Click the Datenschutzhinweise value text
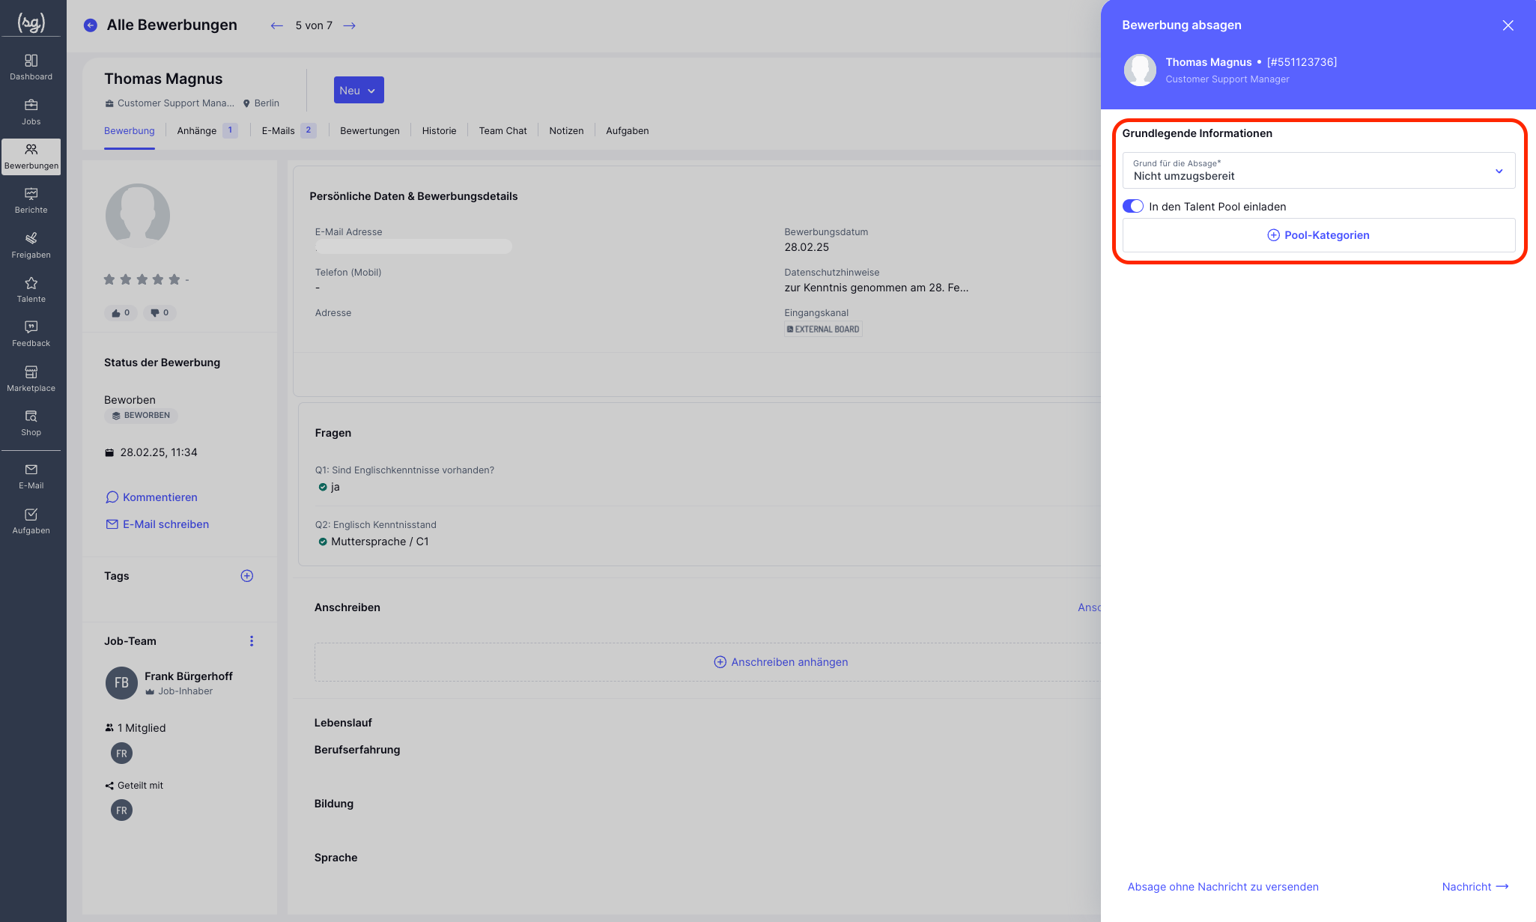Image resolution: width=1536 pixels, height=922 pixels. click(x=876, y=288)
